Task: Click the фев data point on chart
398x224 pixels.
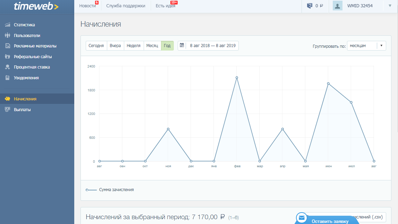Action: point(237,78)
